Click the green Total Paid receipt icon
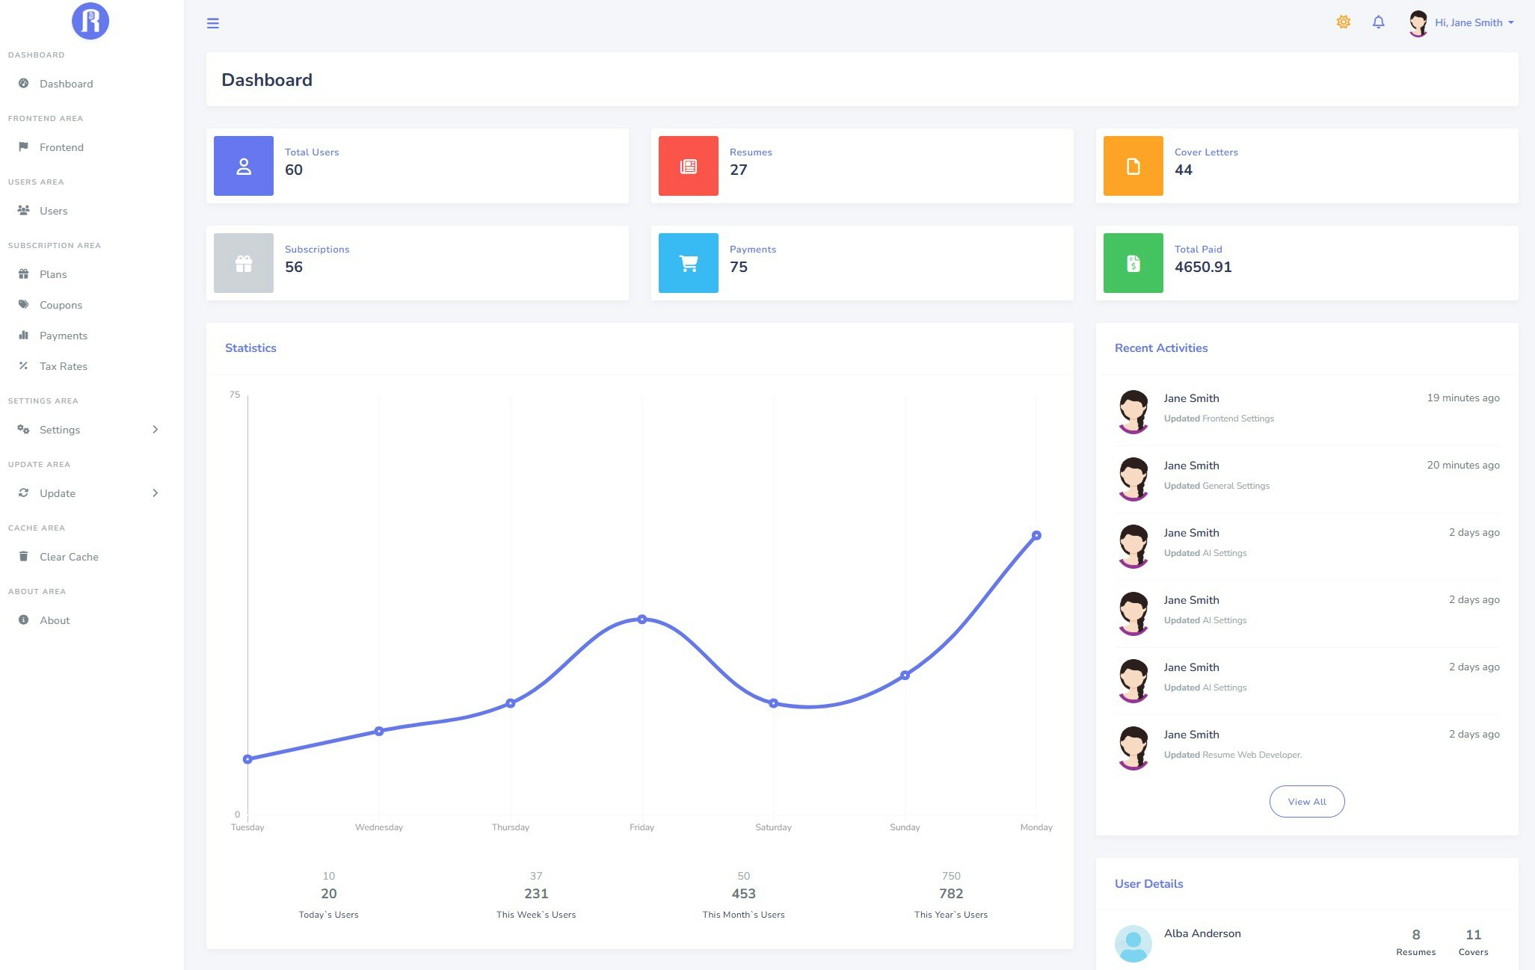The width and height of the screenshot is (1535, 970). 1133,262
